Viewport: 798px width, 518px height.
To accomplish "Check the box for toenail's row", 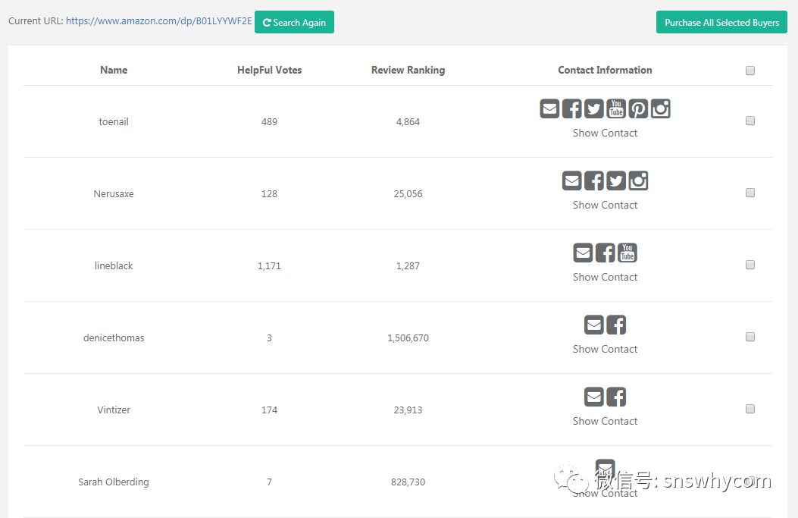I will tap(750, 121).
